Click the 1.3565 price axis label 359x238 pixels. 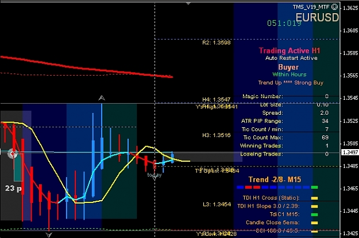point(350,76)
